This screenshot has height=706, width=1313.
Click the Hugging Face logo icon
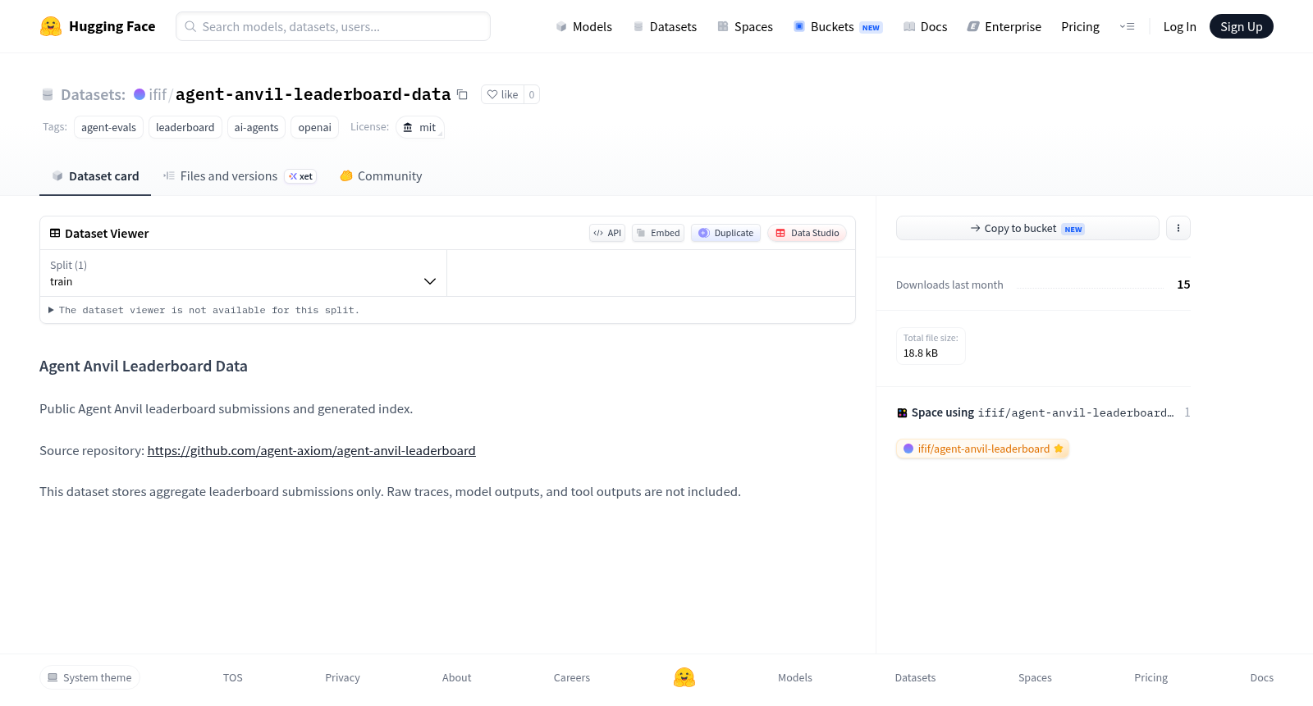pyautogui.click(x=51, y=26)
